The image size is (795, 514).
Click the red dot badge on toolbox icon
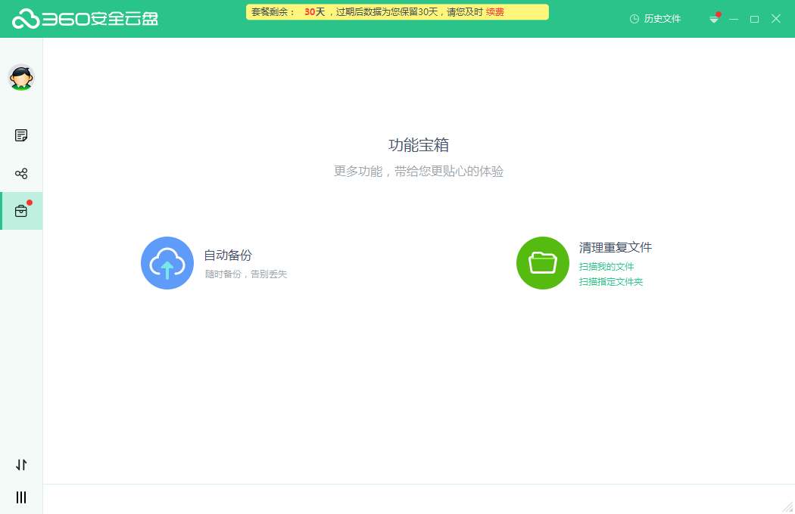coord(29,202)
